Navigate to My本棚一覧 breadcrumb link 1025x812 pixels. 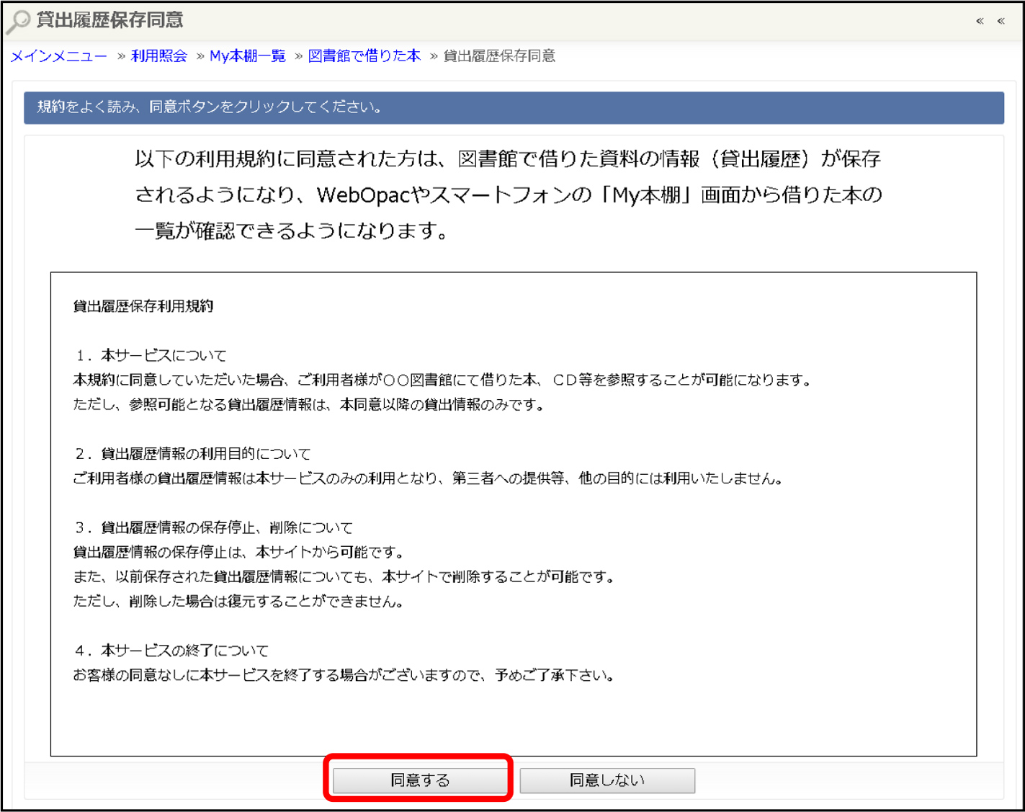click(x=247, y=56)
